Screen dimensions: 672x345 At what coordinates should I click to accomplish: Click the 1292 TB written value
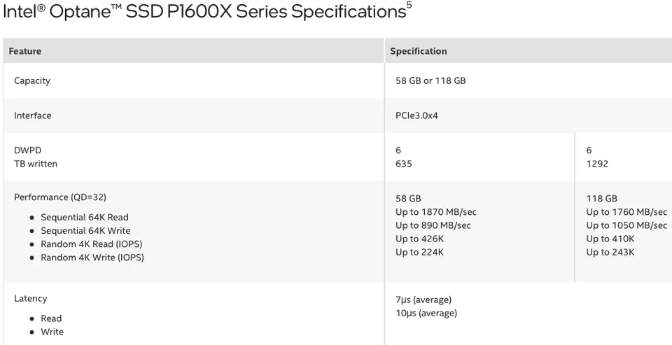coord(597,164)
